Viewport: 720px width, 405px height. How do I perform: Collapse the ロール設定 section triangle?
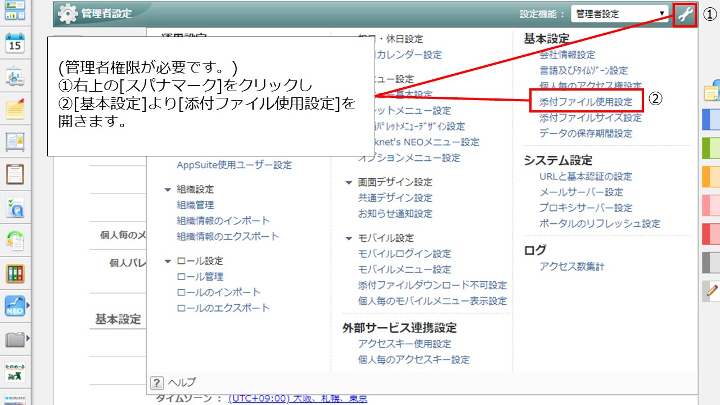pos(168,262)
